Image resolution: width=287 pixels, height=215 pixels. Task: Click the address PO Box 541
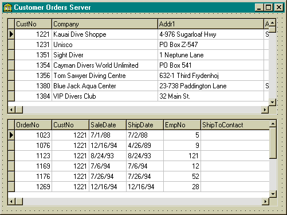point(211,65)
